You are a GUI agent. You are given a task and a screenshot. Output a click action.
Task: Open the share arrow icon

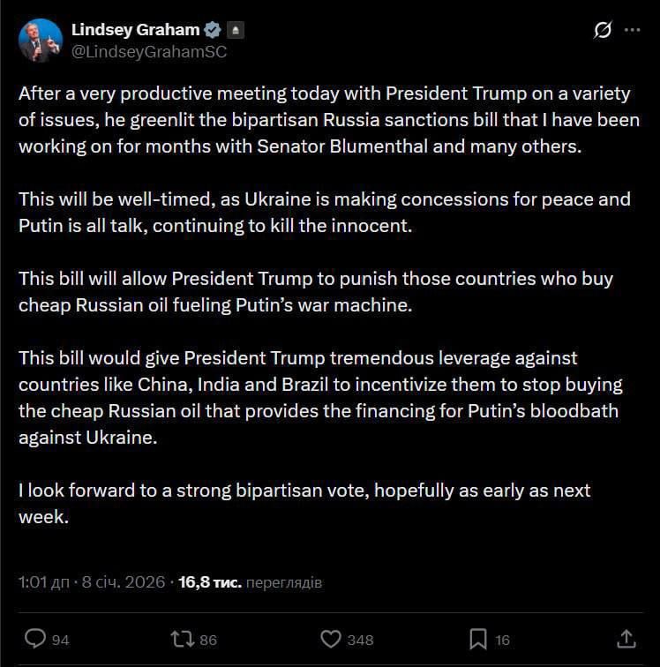tap(626, 638)
